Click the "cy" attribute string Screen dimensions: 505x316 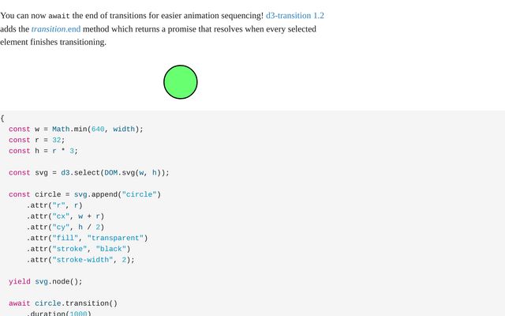[x=59, y=227]
